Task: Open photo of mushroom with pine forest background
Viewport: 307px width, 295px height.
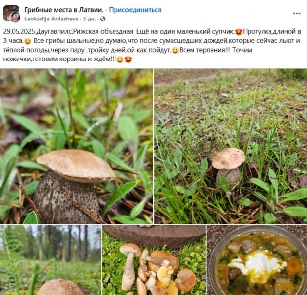Action: [51, 260]
